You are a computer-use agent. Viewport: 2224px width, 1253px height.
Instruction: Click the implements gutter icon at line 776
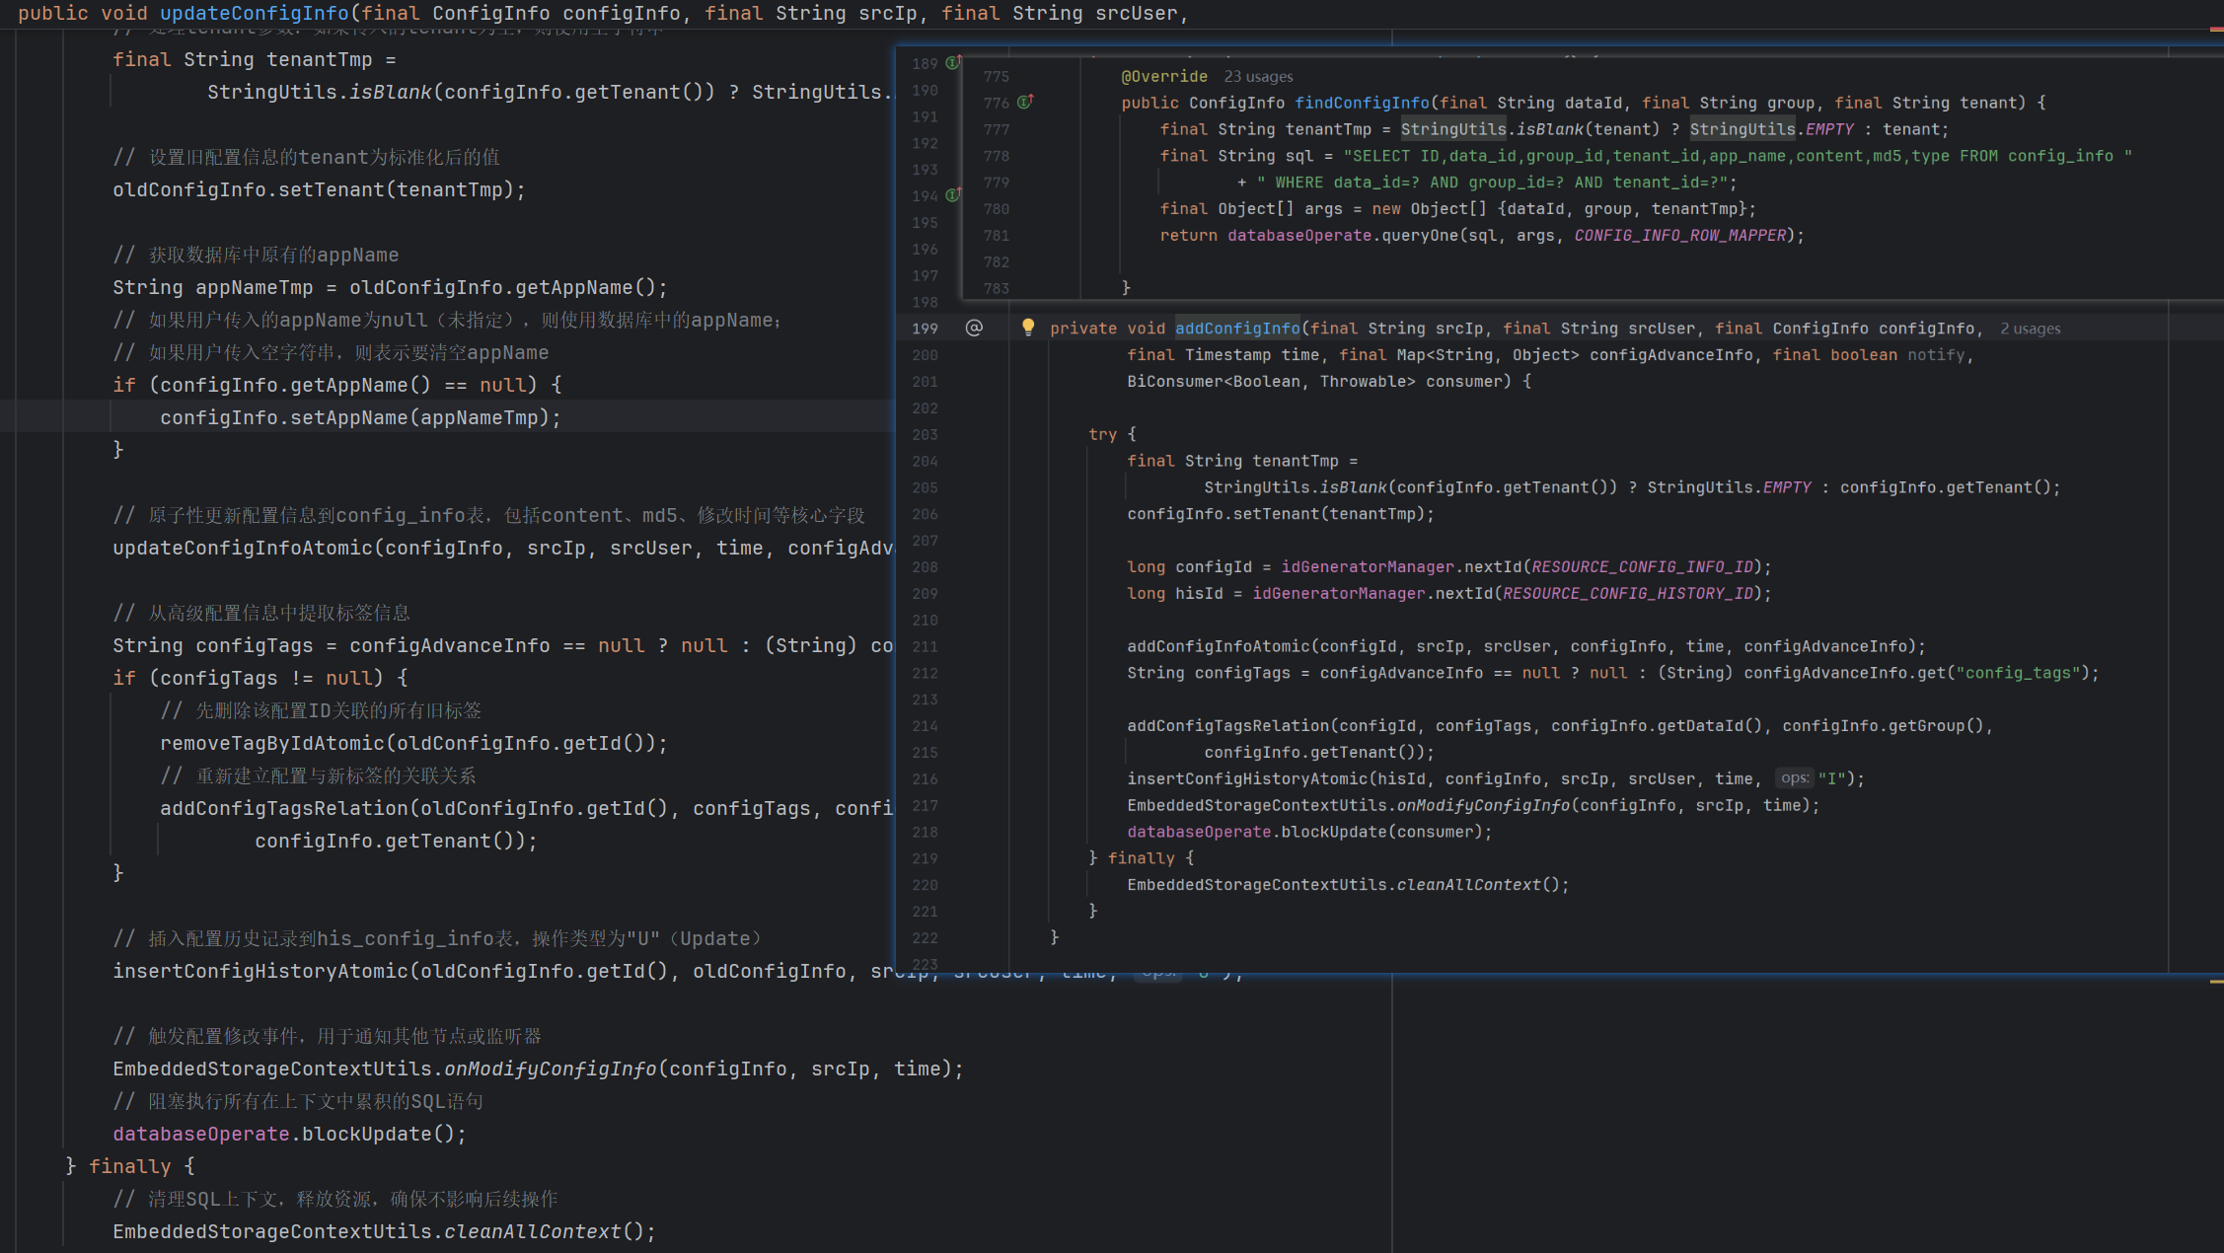[1025, 102]
